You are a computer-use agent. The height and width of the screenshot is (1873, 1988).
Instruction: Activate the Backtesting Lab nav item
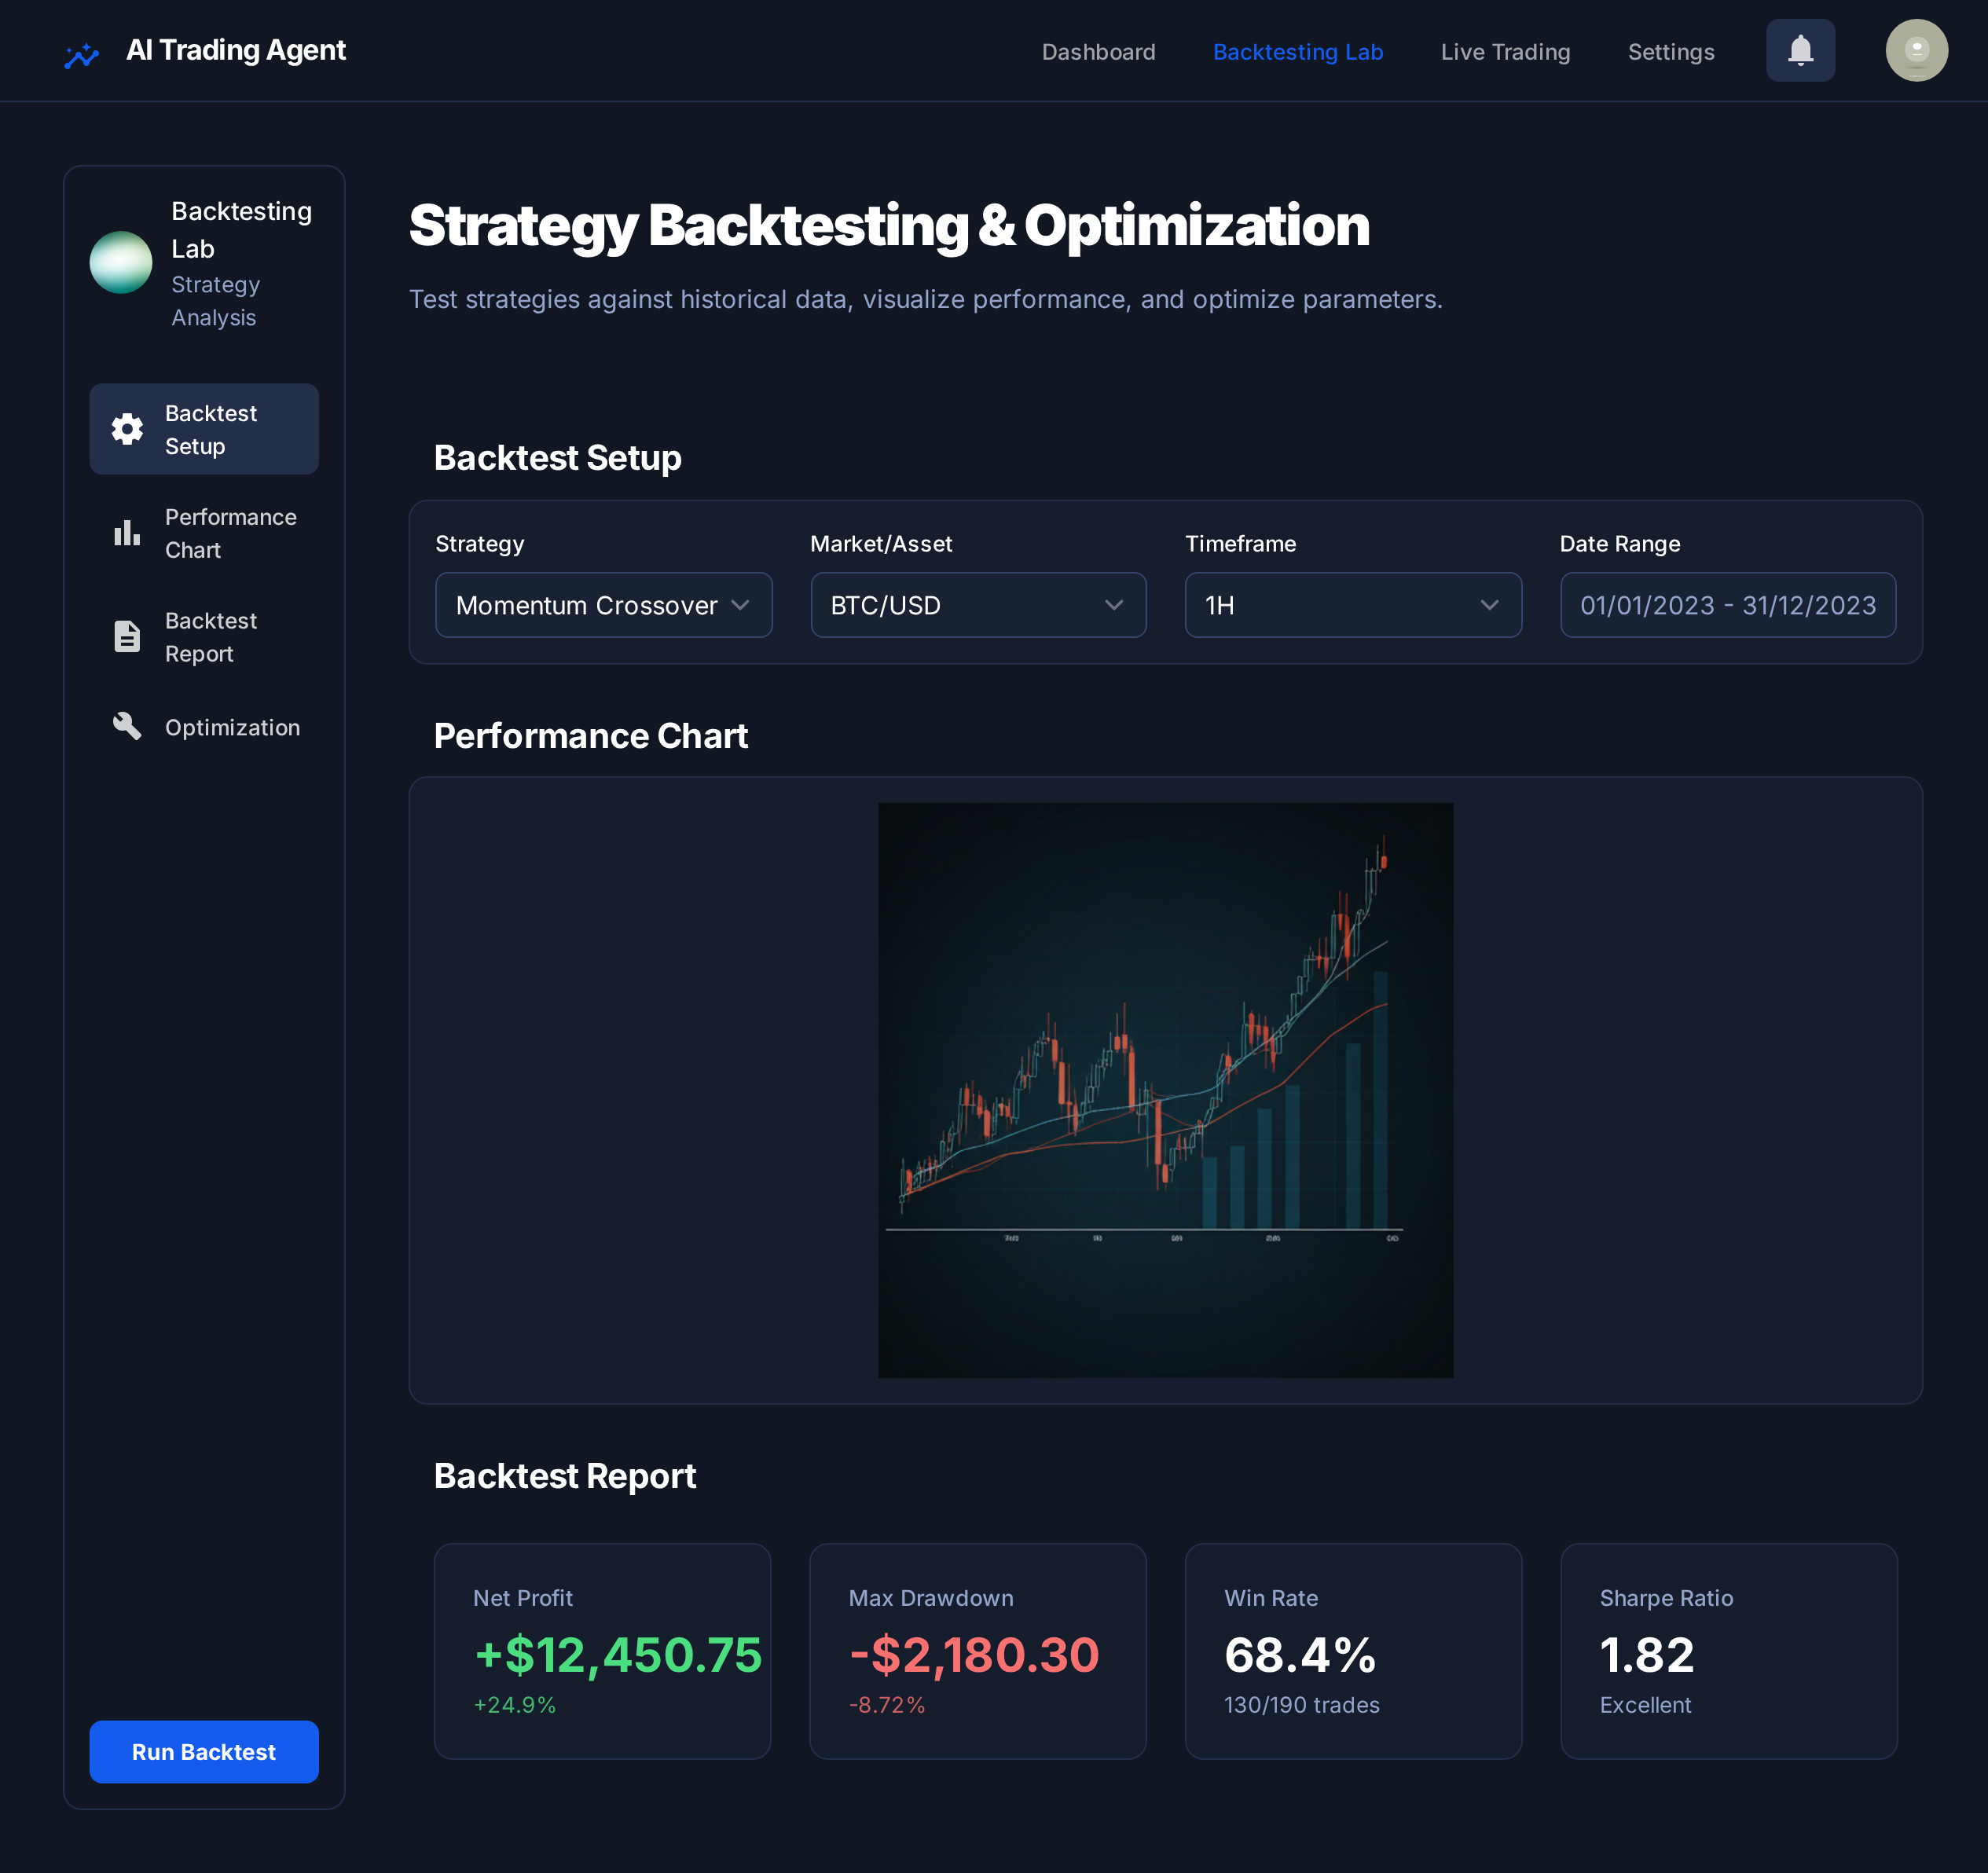[1298, 52]
